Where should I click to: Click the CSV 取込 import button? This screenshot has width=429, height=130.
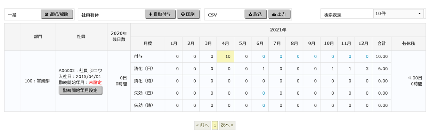tap(256, 15)
